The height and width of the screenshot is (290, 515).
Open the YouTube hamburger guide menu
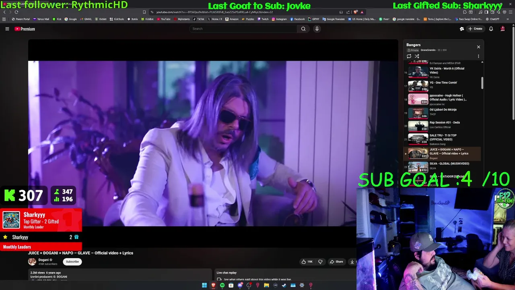click(x=7, y=29)
